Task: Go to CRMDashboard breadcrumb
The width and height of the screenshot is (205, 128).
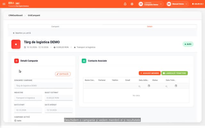Action: click(15, 15)
